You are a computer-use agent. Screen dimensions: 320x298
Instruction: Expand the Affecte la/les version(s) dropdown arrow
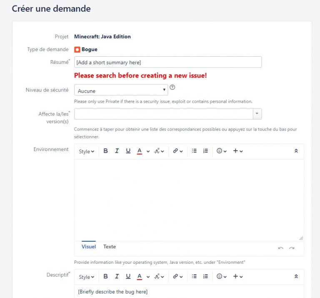257,114
